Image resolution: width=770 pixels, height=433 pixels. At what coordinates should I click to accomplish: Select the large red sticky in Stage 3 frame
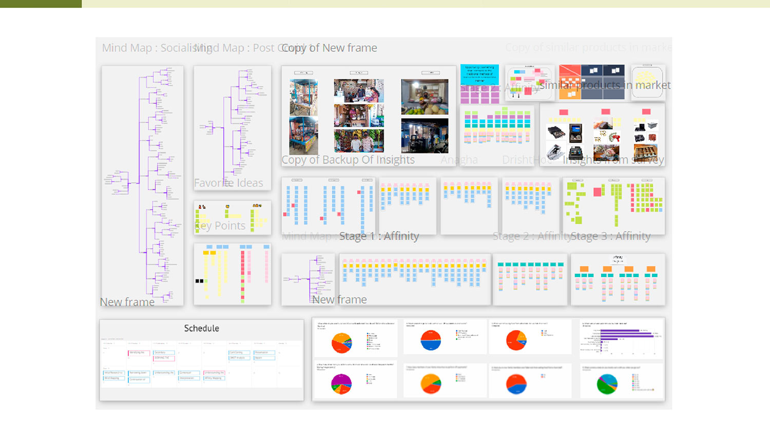tap(598, 192)
